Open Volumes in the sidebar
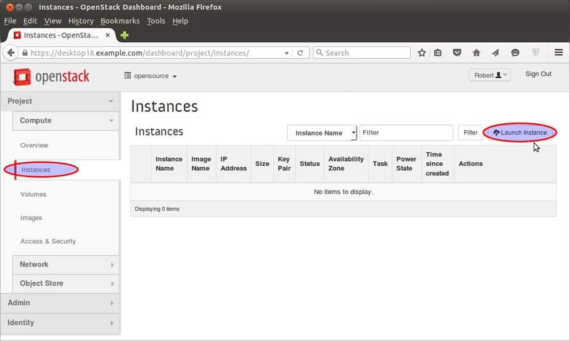The width and height of the screenshot is (570, 341). pos(33,194)
